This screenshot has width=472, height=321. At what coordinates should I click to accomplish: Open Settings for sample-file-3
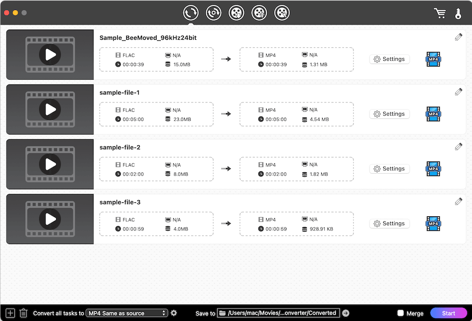(x=389, y=223)
